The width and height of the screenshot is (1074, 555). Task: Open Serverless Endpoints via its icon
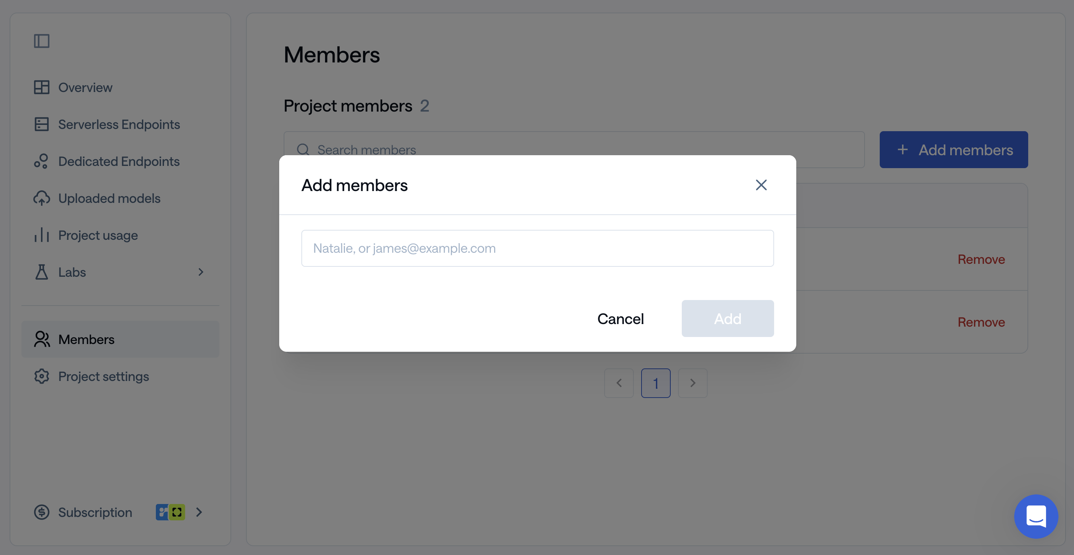42,124
